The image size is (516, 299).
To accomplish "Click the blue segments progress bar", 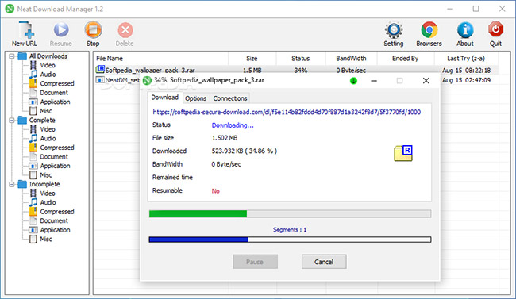I will pyautogui.click(x=290, y=240).
